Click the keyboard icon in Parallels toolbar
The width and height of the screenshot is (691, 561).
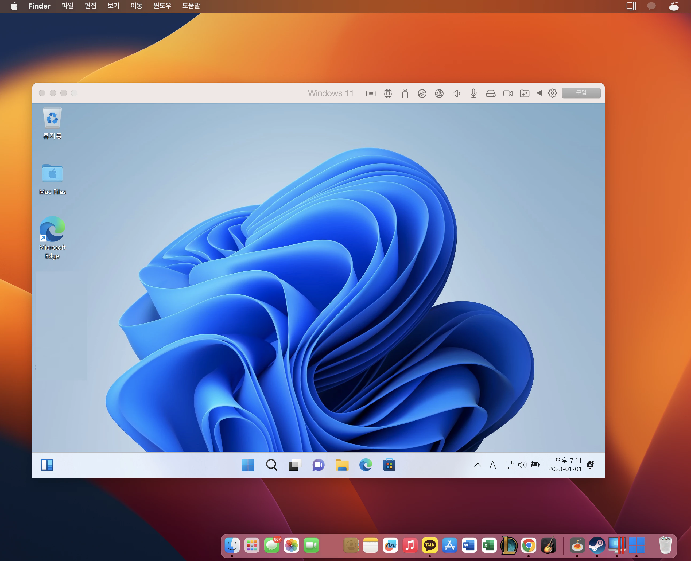click(371, 93)
